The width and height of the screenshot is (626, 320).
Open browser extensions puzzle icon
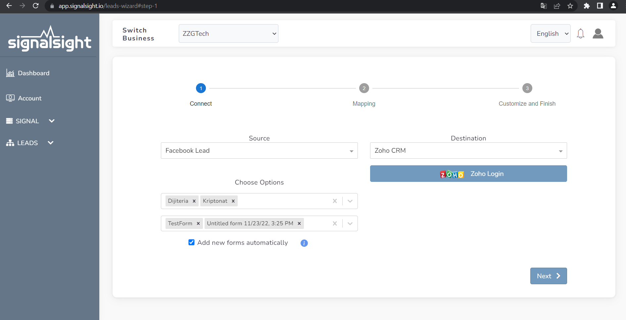coord(587,6)
